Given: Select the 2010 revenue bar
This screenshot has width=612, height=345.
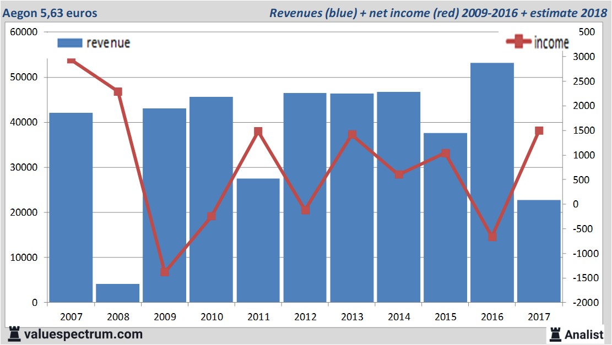Looking at the screenshot, I should pos(211,200).
